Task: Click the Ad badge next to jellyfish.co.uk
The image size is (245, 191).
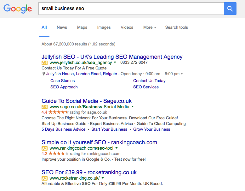Action: point(44,63)
